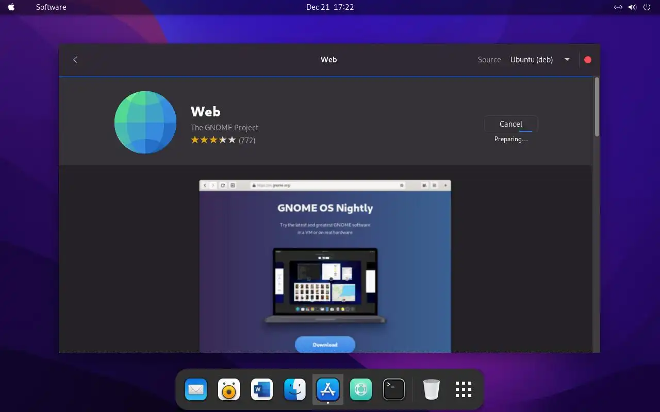Click the Software store icon in dock
The width and height of the screenshot is (660, 412).
point(328,389)
